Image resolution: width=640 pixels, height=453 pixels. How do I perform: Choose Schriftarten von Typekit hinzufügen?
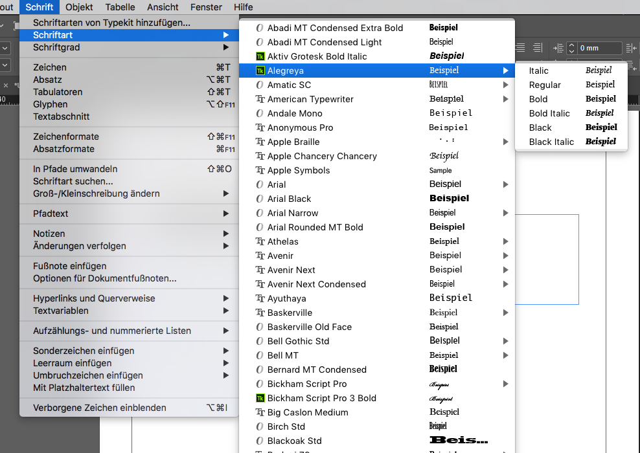tap(129, 23)
